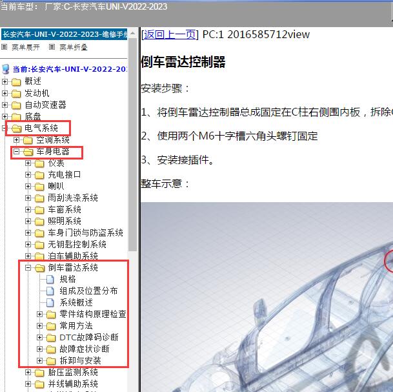The height and width of the screenshot is (392, 393).
Task: Click the 倒车雷达控制器 heading text
Action: 183,62
